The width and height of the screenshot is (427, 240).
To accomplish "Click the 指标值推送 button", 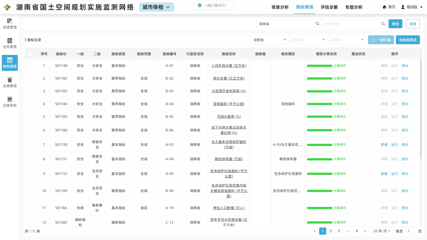I will click(408, 40).
